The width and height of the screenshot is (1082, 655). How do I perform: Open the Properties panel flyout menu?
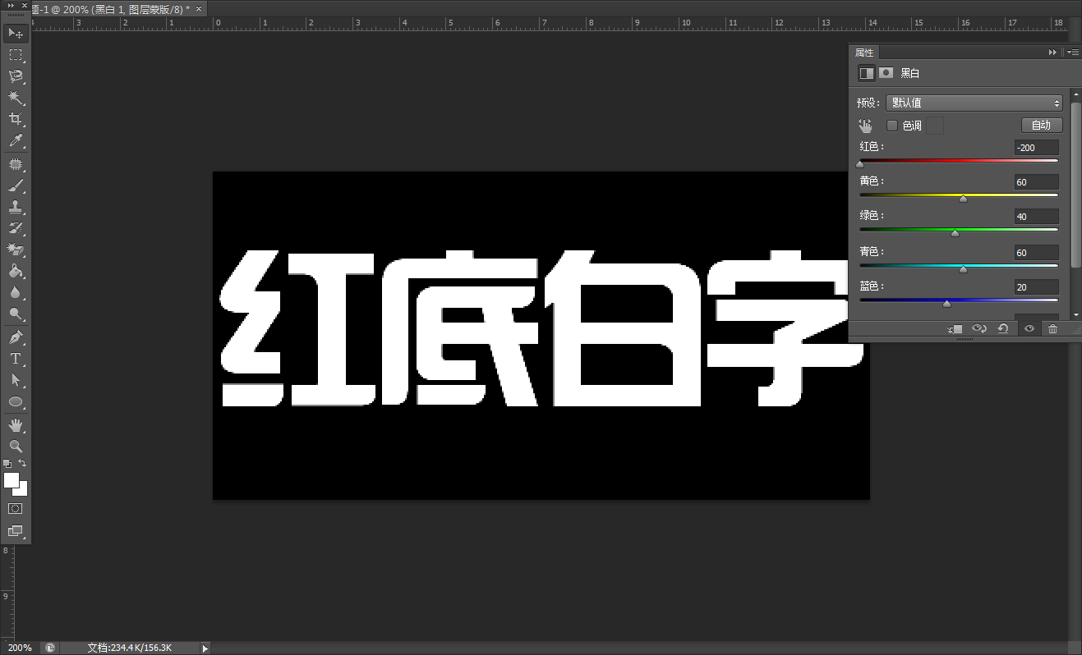[1073, 53]
